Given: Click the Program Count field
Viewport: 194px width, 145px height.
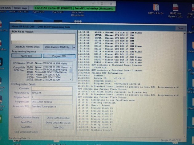Looking at the screenshot, I should point(52,97).
